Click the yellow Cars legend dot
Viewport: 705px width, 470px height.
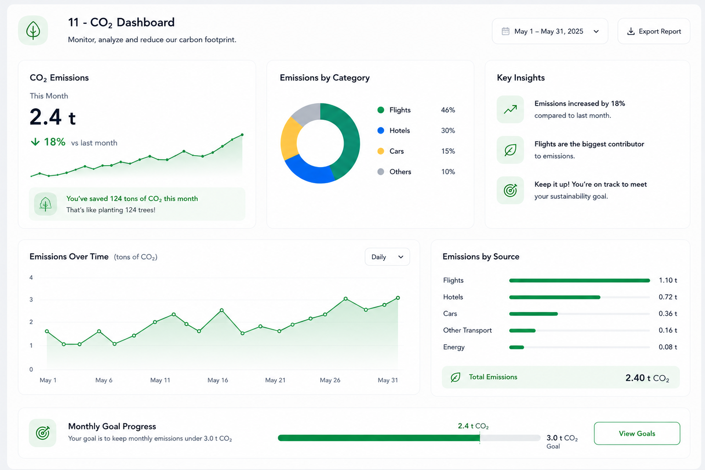tap(381, 151)
